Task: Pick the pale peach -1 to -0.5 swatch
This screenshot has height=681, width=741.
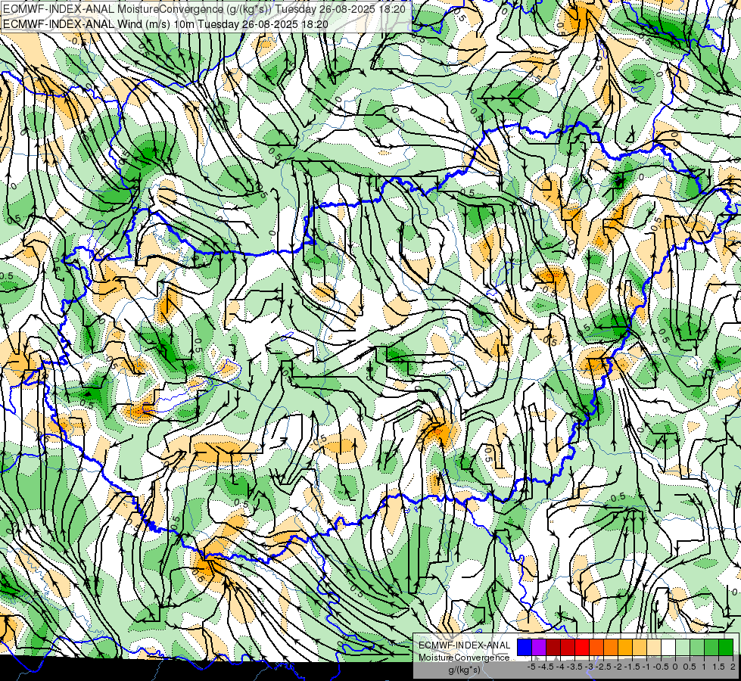Action: 654,648
